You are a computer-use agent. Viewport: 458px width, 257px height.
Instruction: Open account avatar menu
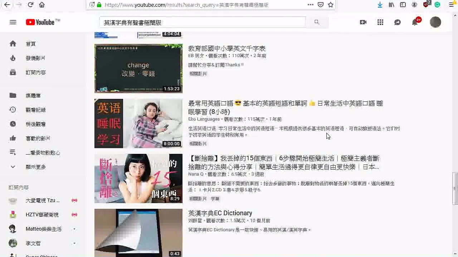[x=435, y=22]
